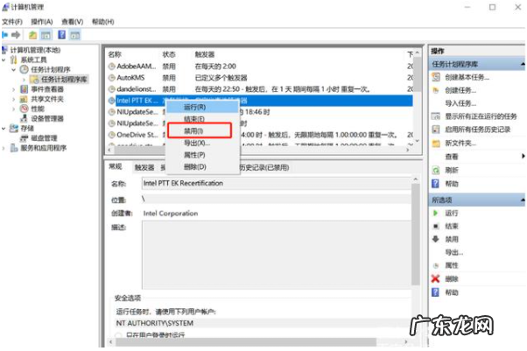This screenshot has width=527, height=351.
Task: Click 显示所有正在运行的任务 action
Action: pyautogui.click(x=481, y=116)
